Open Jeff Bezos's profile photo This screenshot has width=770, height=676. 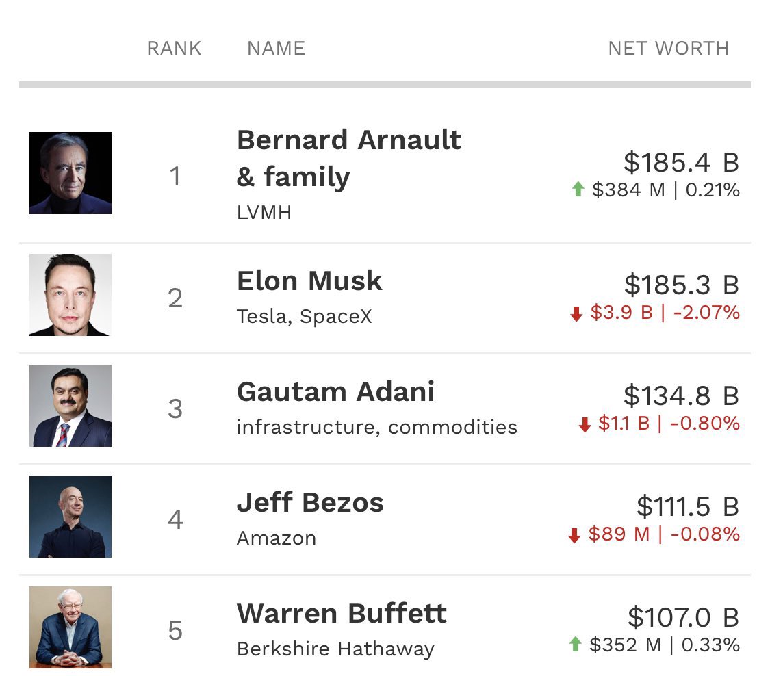click(70, 517)
